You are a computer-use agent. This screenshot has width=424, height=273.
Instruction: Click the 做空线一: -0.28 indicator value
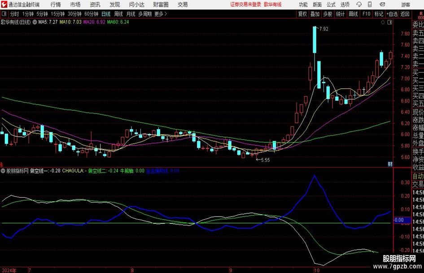click(x=45, y=171)
